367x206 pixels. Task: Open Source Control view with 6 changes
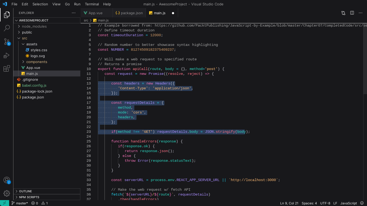tap(7, 42)
